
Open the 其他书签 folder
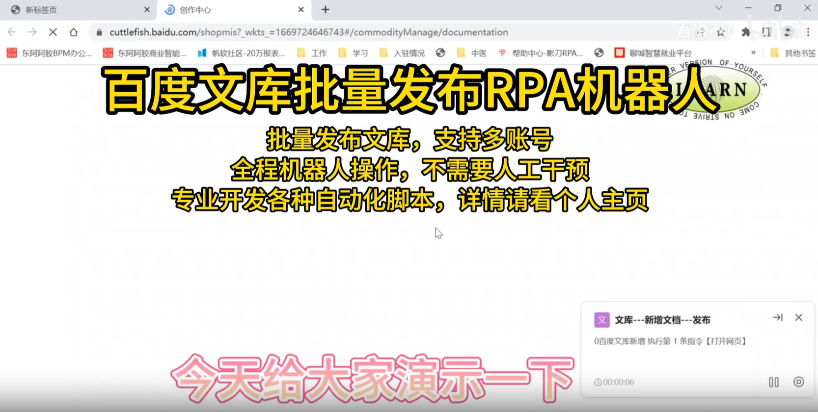[792, 53]
